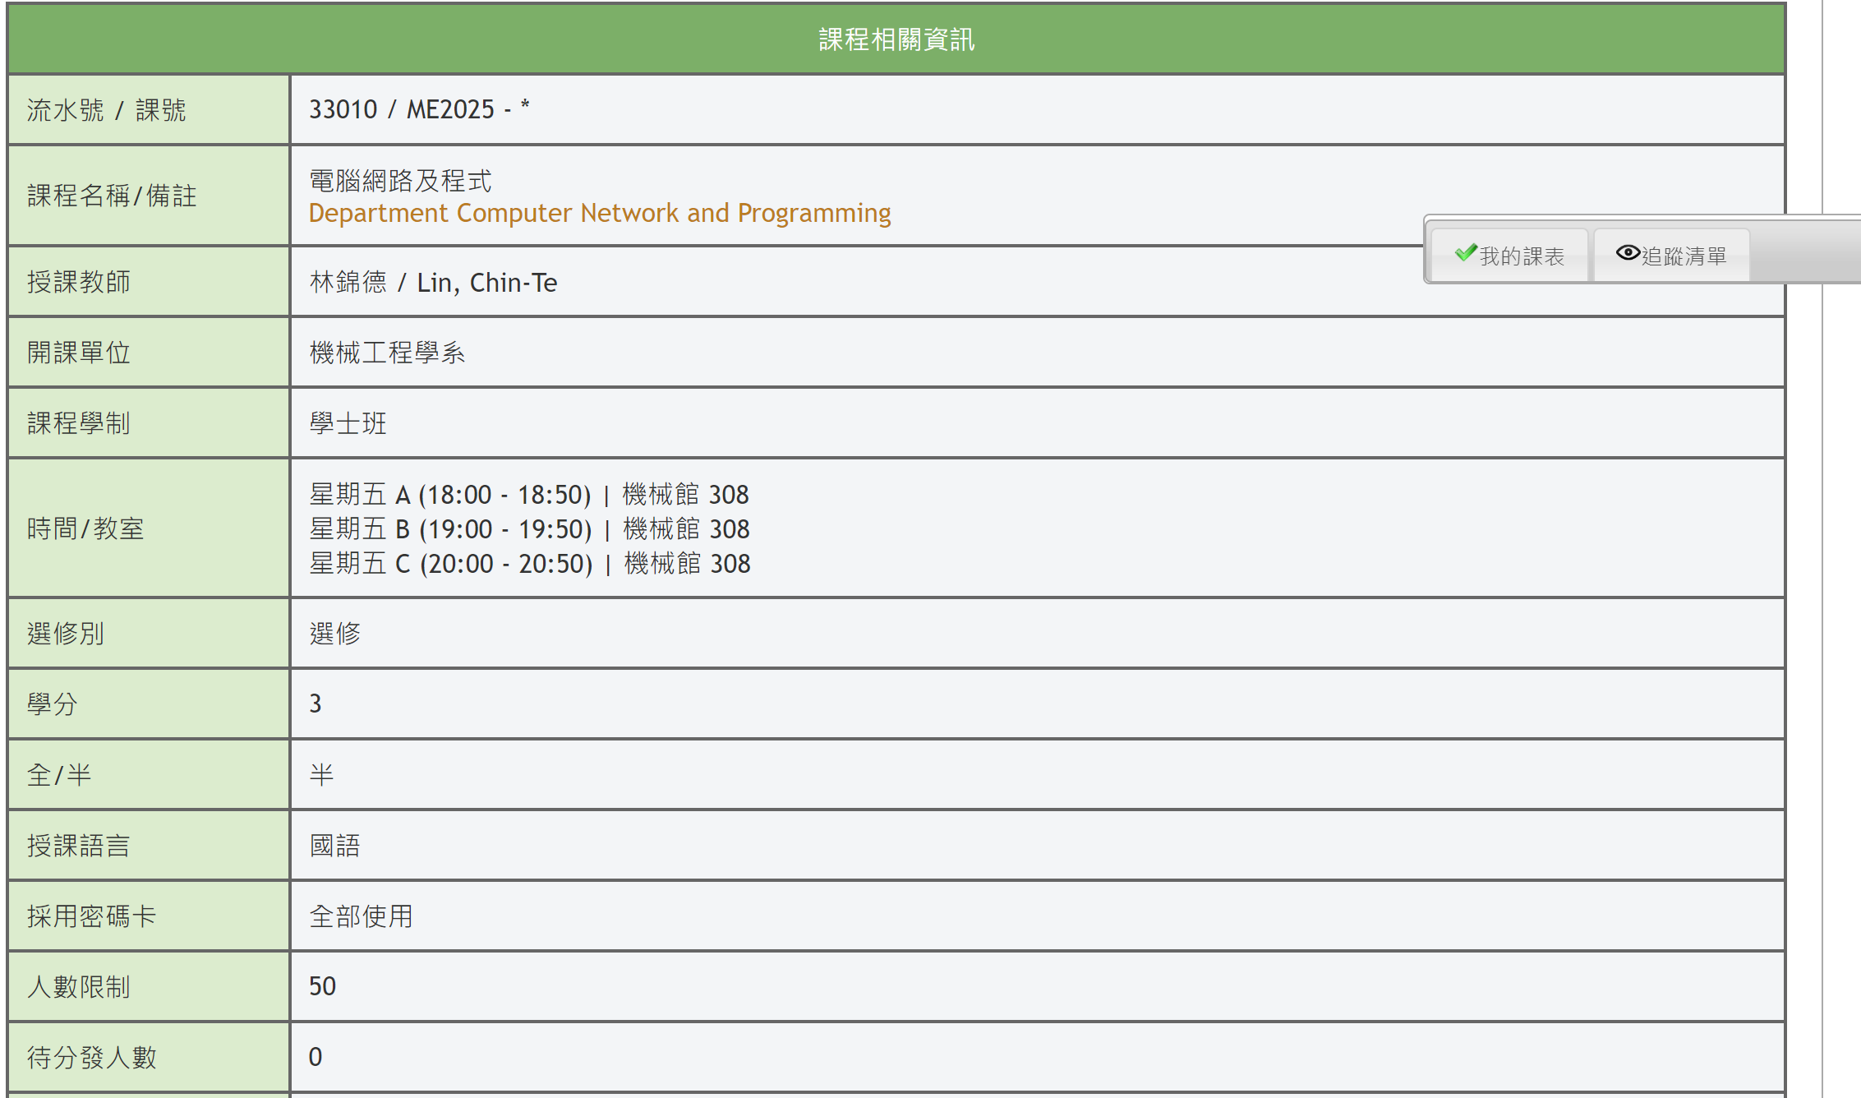The image size is (1861, 1098).
Task: Click the 開課單位 value 機械工程學系
Action: tap(386, 352)
